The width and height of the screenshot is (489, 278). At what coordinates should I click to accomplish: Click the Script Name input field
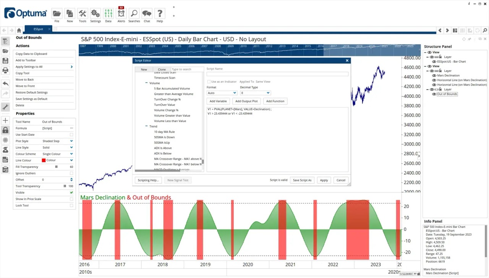(x=277, y=74)
